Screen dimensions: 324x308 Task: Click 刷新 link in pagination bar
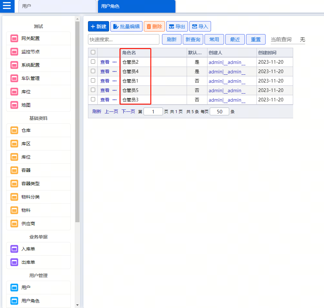coord(97,111)
